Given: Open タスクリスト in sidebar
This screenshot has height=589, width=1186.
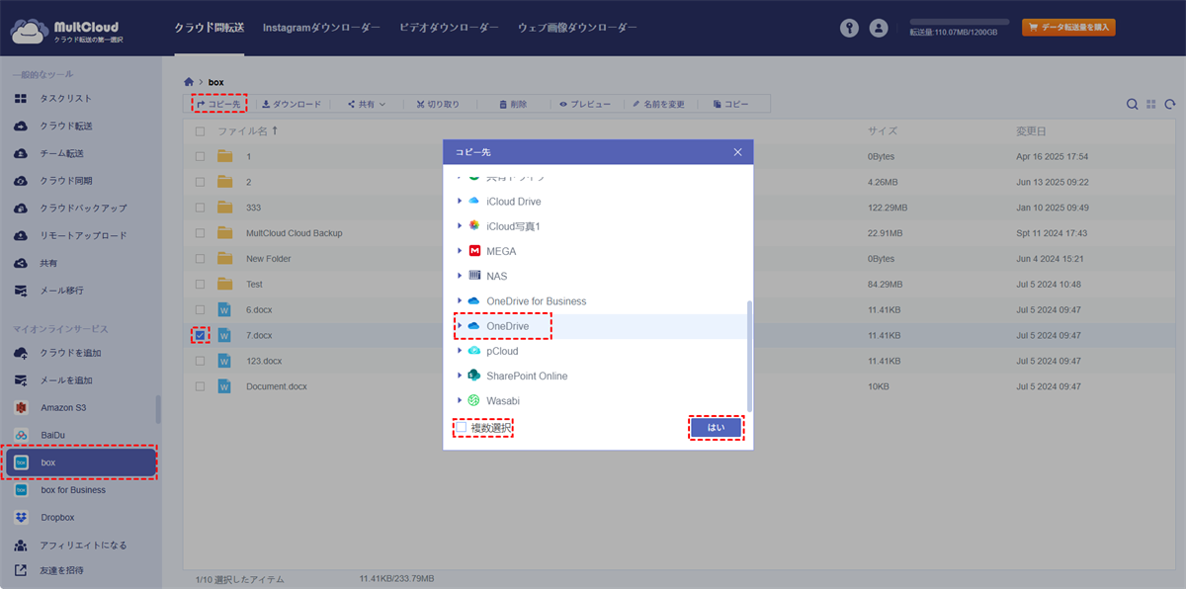Looking at the screenshot, I should point(66,99).
